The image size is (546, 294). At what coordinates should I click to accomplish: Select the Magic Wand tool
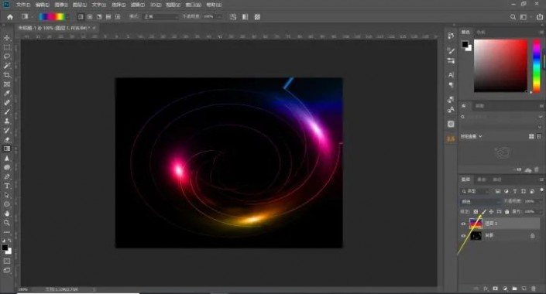[7, 66]
